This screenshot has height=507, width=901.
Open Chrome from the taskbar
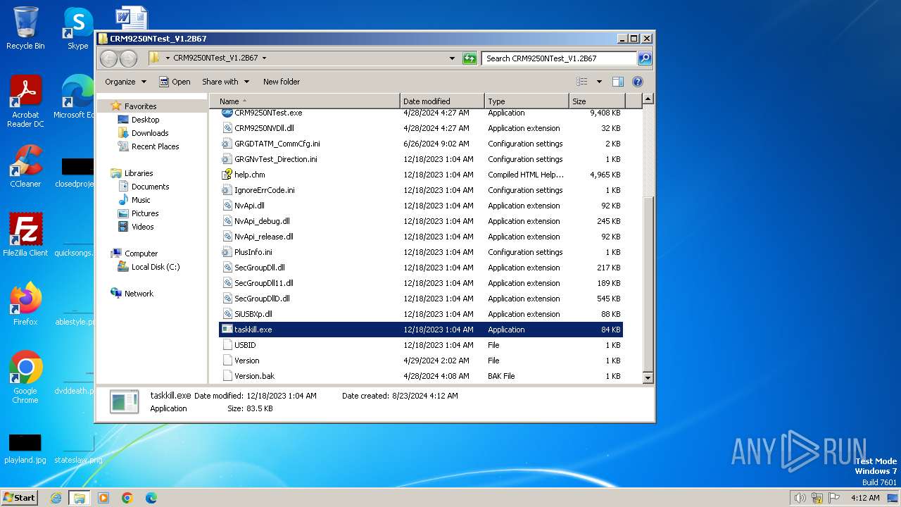click(x=127, y=498)
